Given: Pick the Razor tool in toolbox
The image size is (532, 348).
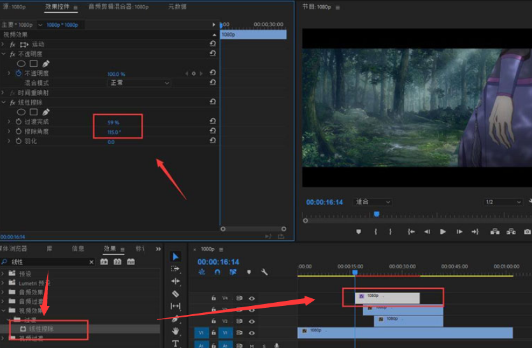Looking at the screenshot, I should [176, 294].
